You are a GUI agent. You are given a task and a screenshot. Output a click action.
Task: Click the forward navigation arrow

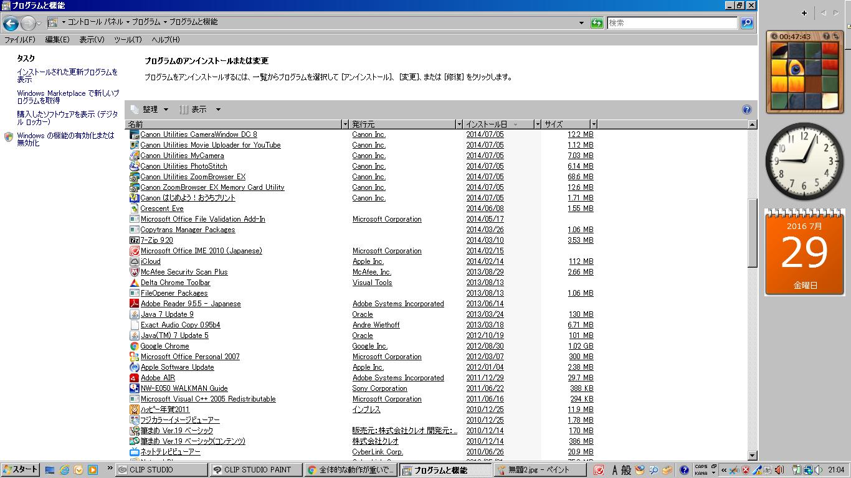(28, 24)
